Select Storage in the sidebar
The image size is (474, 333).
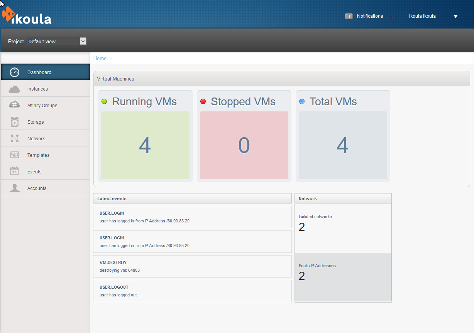pos(46,122)
